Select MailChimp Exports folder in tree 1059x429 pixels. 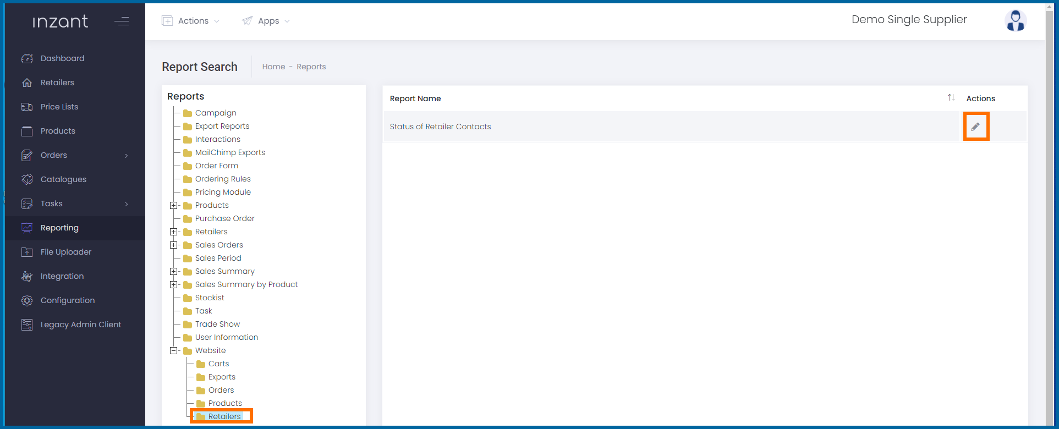(x=230, y=152)
